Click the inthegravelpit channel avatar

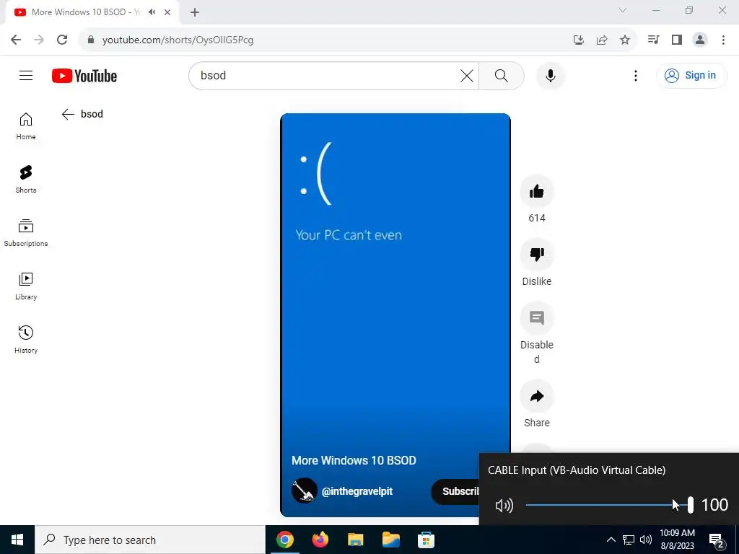pyautogui.click(x=304, y=491)
